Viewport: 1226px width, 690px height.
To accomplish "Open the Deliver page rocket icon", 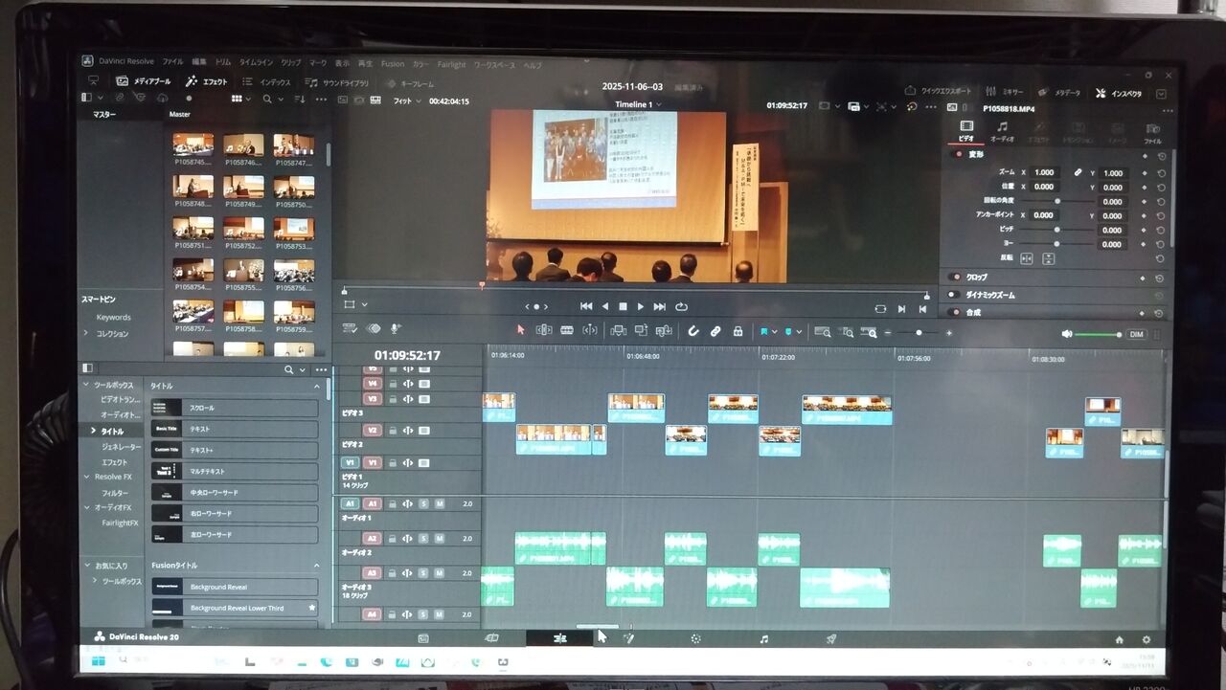I will point(831,638).
